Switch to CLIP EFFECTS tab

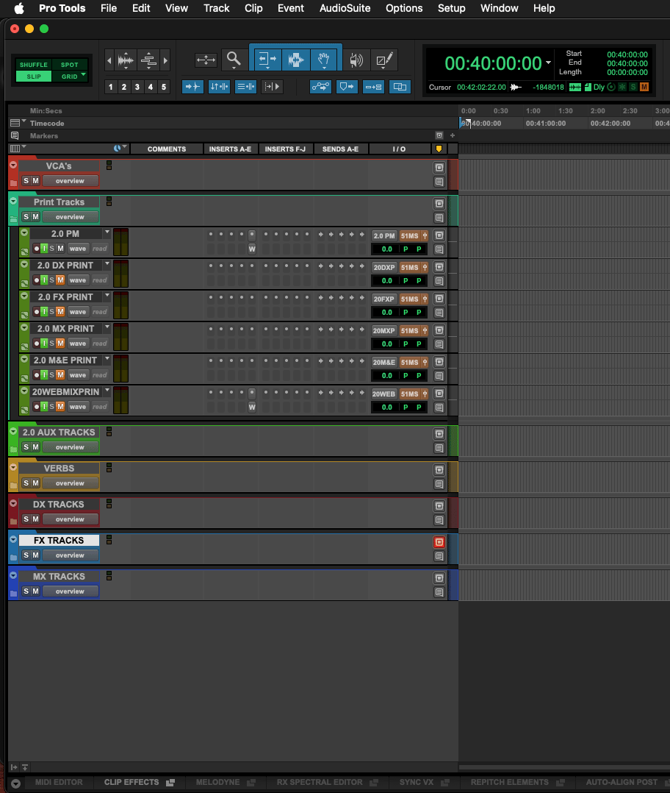pyautogui.click(x=132, y=782)
